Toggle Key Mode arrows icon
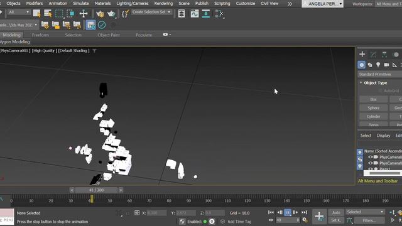The width and height of the screenshot is (402, 226). [x=271, y=220]
